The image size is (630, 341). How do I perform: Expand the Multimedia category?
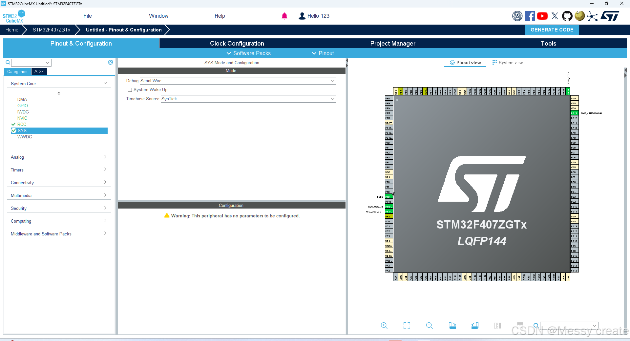pos(59,195)
